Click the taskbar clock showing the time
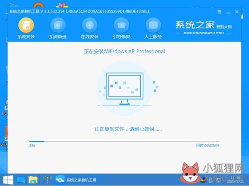Viewport: 249px width, 186px height. 236,180
